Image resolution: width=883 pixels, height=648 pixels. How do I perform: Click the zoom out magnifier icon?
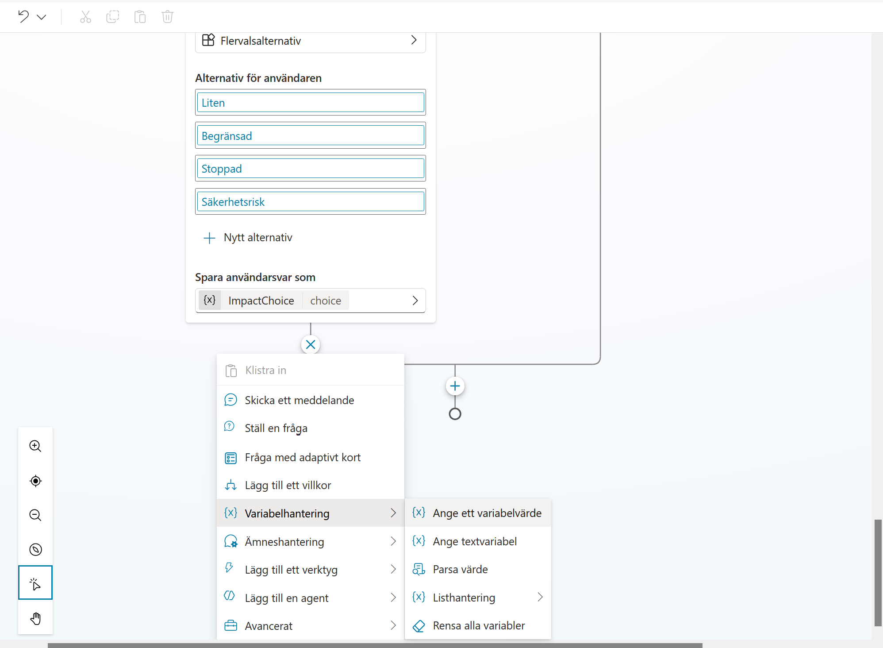pyautogui.click(x=35, y=515)
